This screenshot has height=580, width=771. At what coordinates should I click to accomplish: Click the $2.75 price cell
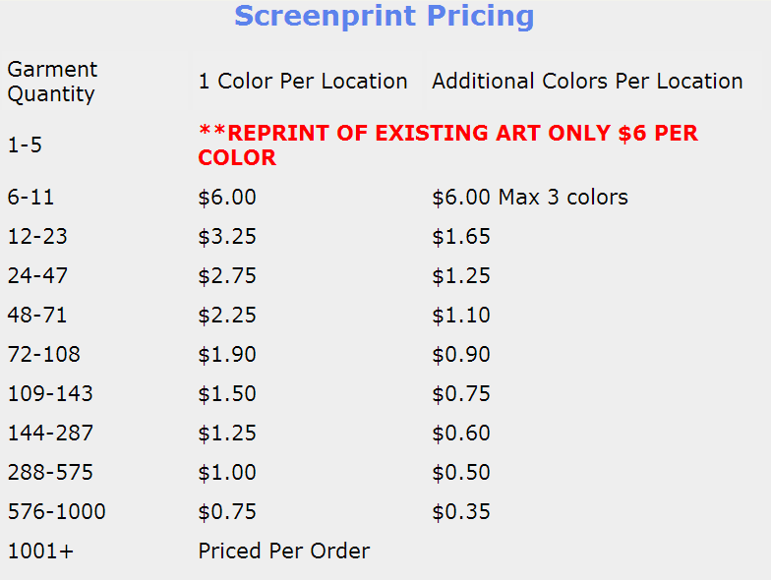(227, 276)
